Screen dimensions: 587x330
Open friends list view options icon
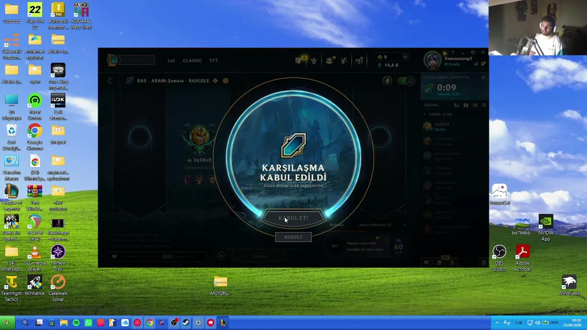[475, 105]
